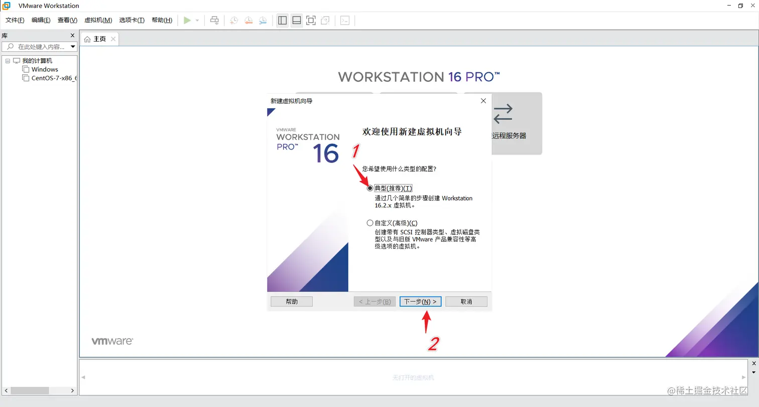Open the snapshot manager toolbar icon
This screenshot has width=759, height=407.
[x=263, y=21]
